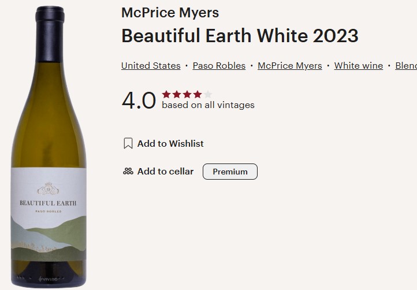Viewport: 417px width, 290px height.
Task: Click the fifth grey rating star
Action: 208,94
